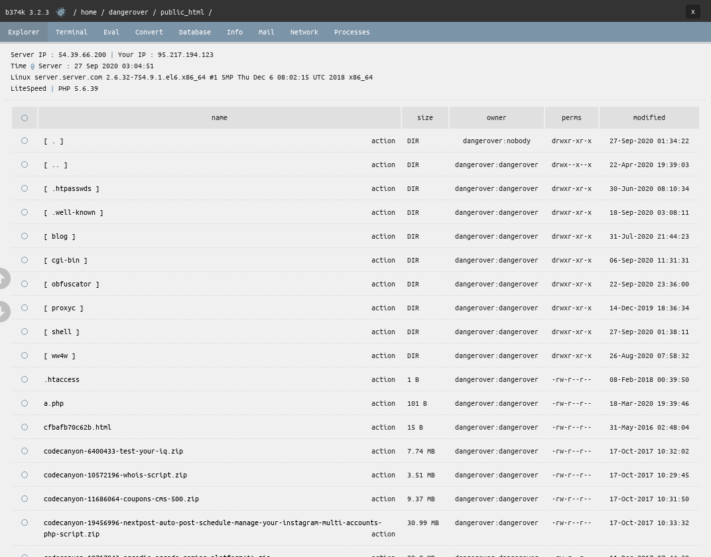The image size is (711, 557).
Task: Open the Database tab
Action: coord(194,32)
